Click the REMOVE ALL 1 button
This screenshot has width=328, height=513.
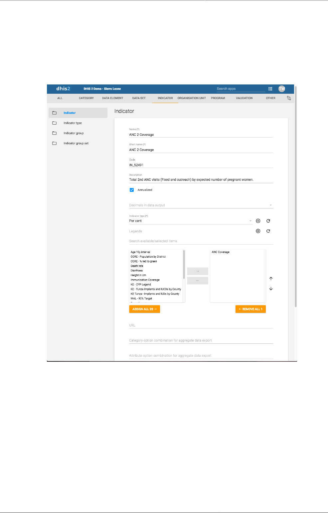[250, 309]
